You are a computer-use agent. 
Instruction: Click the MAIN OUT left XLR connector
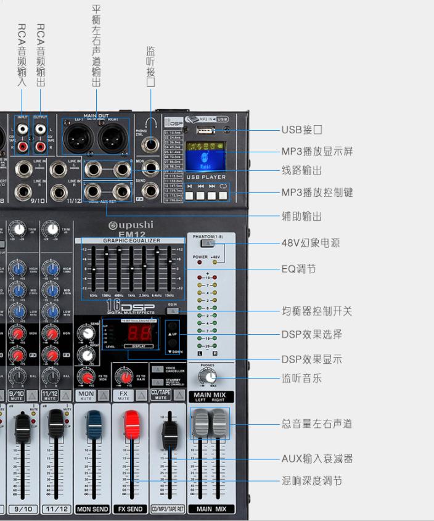[78, 138]
